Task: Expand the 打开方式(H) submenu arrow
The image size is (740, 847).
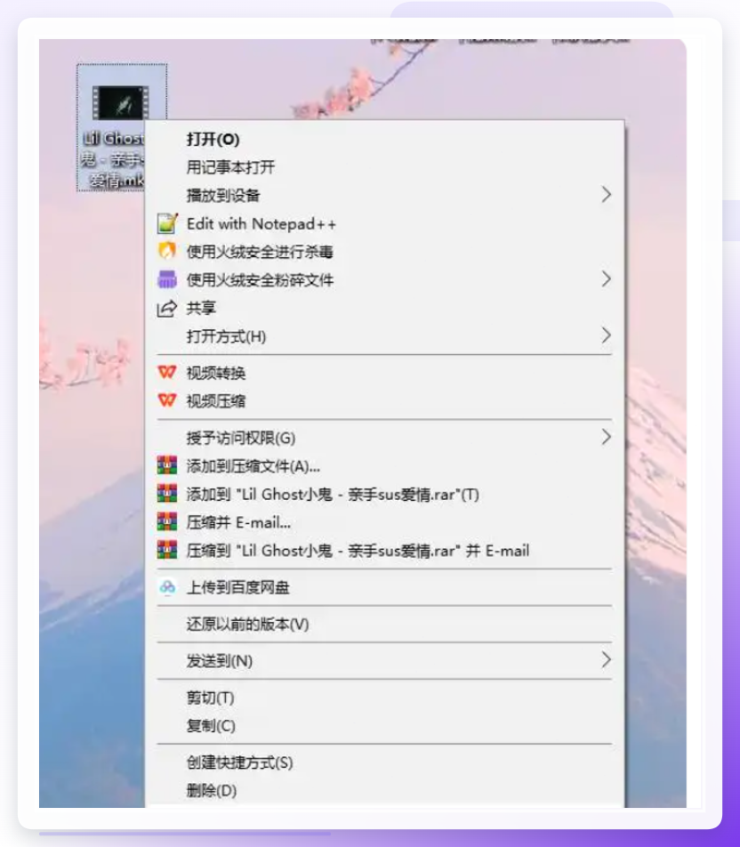Action: (606, 335)
